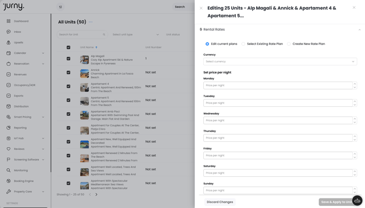365x208 pixels.
Task: Expand the Smart Pricing menu chevron
Action: (43, 117)
